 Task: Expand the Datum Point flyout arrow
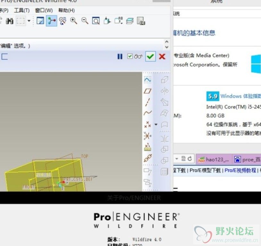(156, 124)
